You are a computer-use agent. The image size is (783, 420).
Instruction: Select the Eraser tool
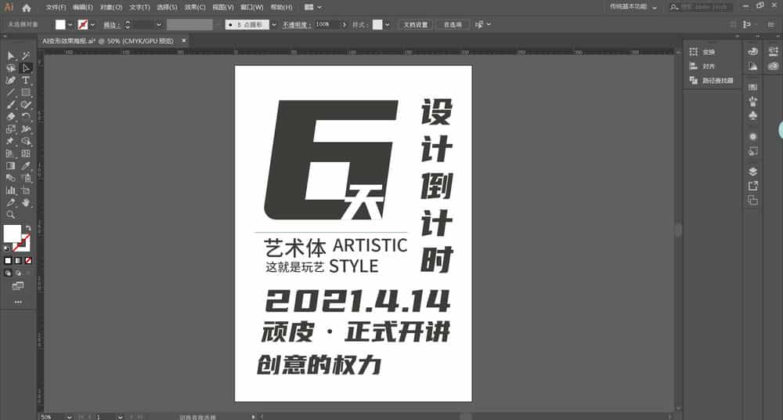[x=11, y=117]
